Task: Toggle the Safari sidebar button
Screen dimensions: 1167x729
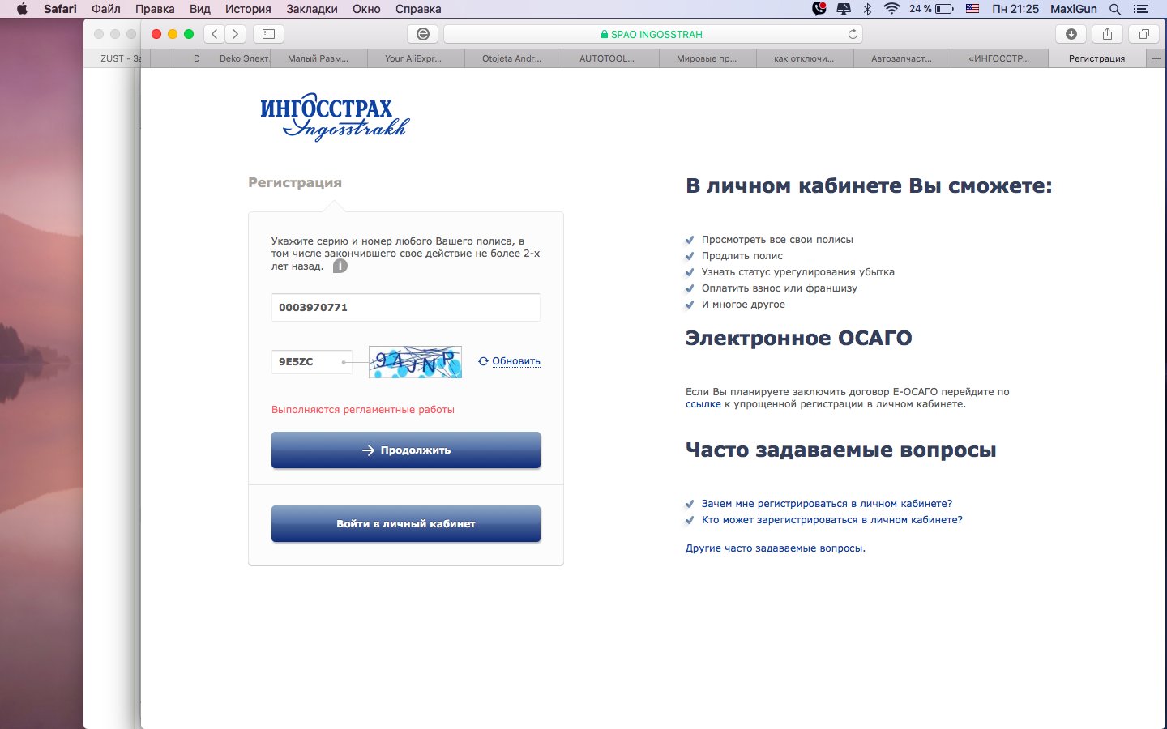Action: (268, 34)
